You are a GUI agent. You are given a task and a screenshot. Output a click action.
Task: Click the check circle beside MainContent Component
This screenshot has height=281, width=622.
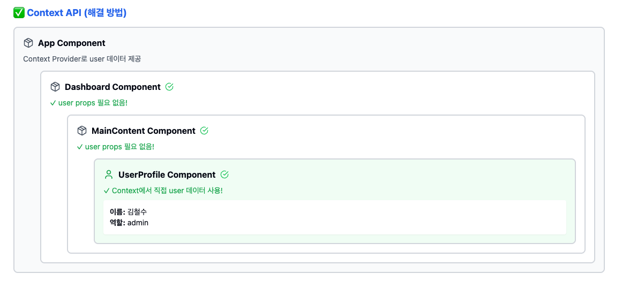[204, 131]
